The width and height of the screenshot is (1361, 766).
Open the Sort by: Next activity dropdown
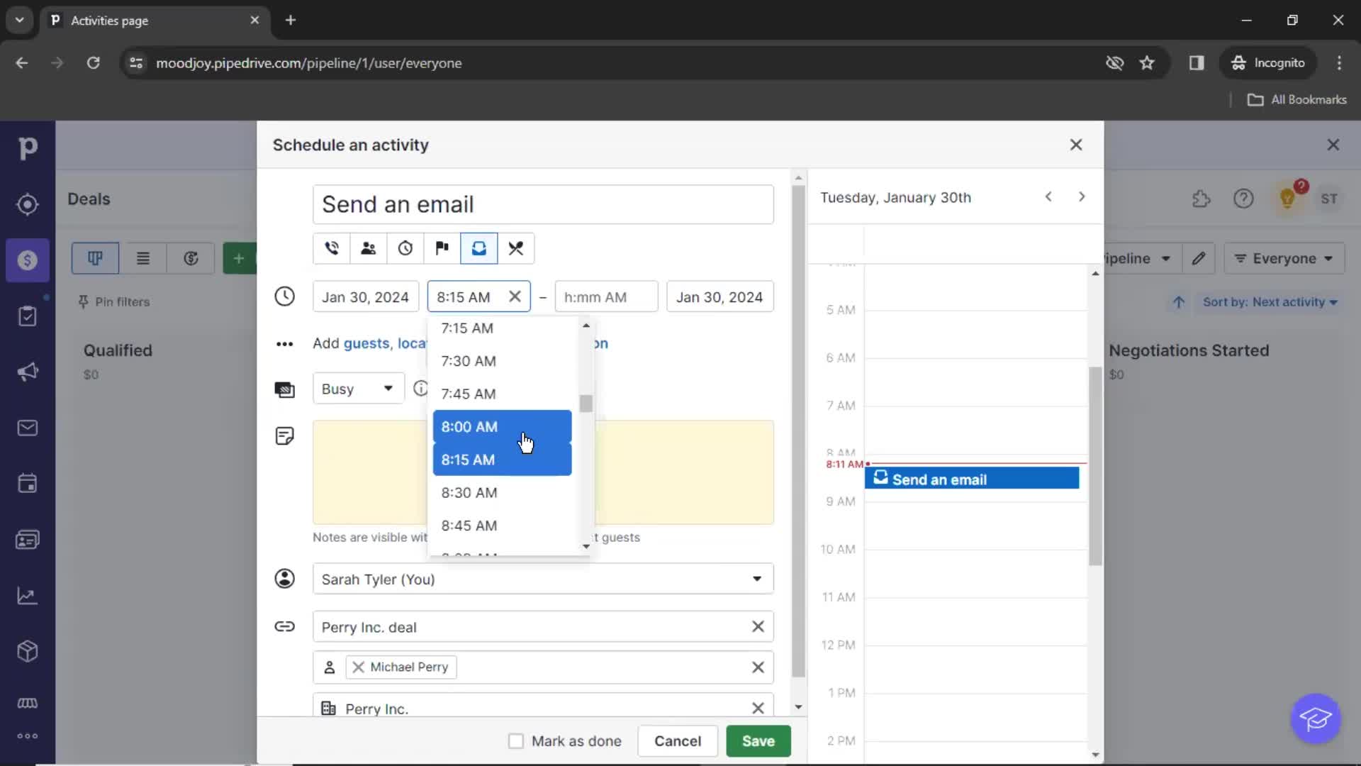1270,302
